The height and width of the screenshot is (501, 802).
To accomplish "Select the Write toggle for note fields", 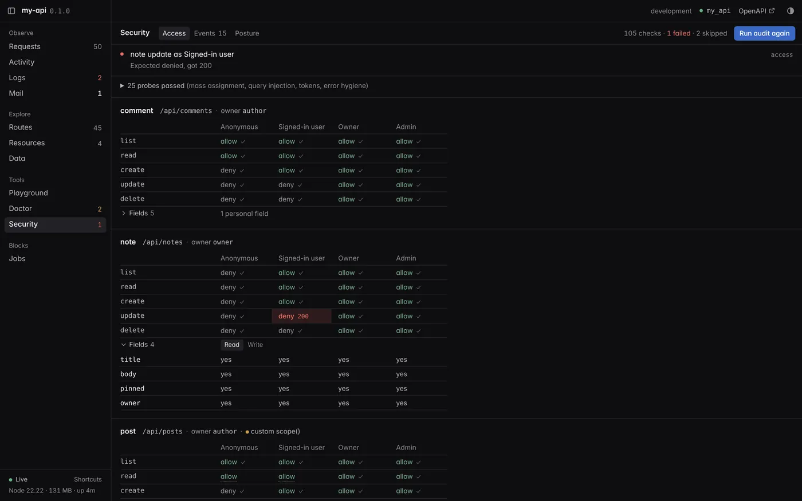I will tap(255, 345).
